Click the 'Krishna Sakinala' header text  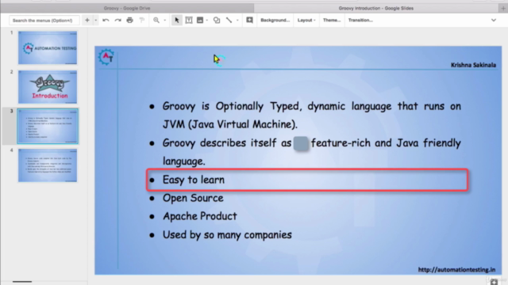pyautogui.click(x=473, y=65)
